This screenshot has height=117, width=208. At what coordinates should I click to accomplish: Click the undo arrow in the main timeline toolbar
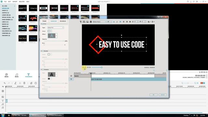5,83
